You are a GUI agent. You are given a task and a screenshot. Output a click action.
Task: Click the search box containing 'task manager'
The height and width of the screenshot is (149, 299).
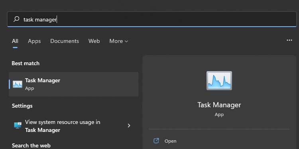[x=152, y=19]
